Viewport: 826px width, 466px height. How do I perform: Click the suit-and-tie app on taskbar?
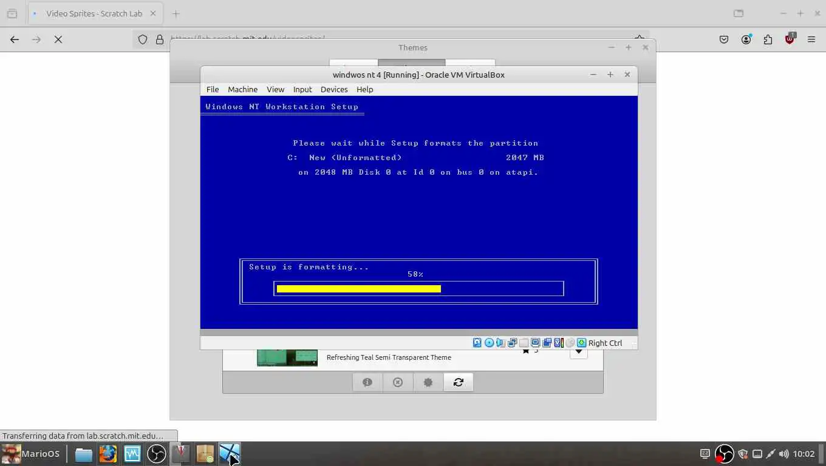(181, 454)
